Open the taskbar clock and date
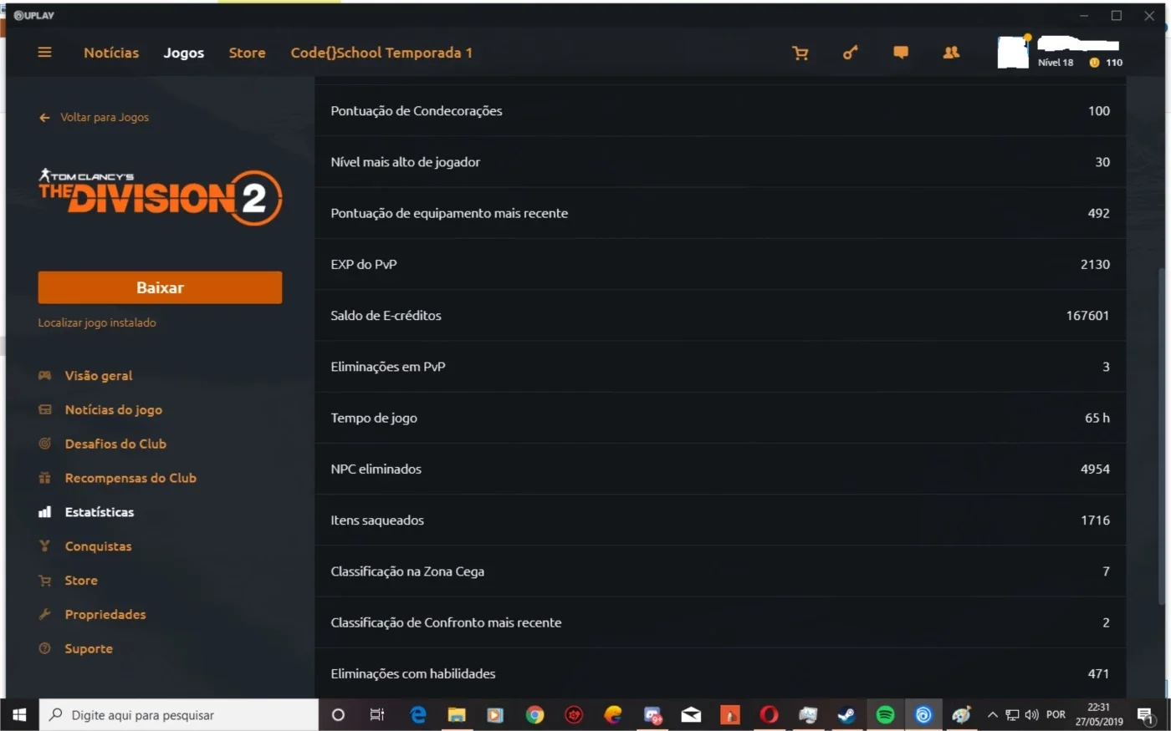Screen dimensions: 1171x731 click(x=1099, y=715)
